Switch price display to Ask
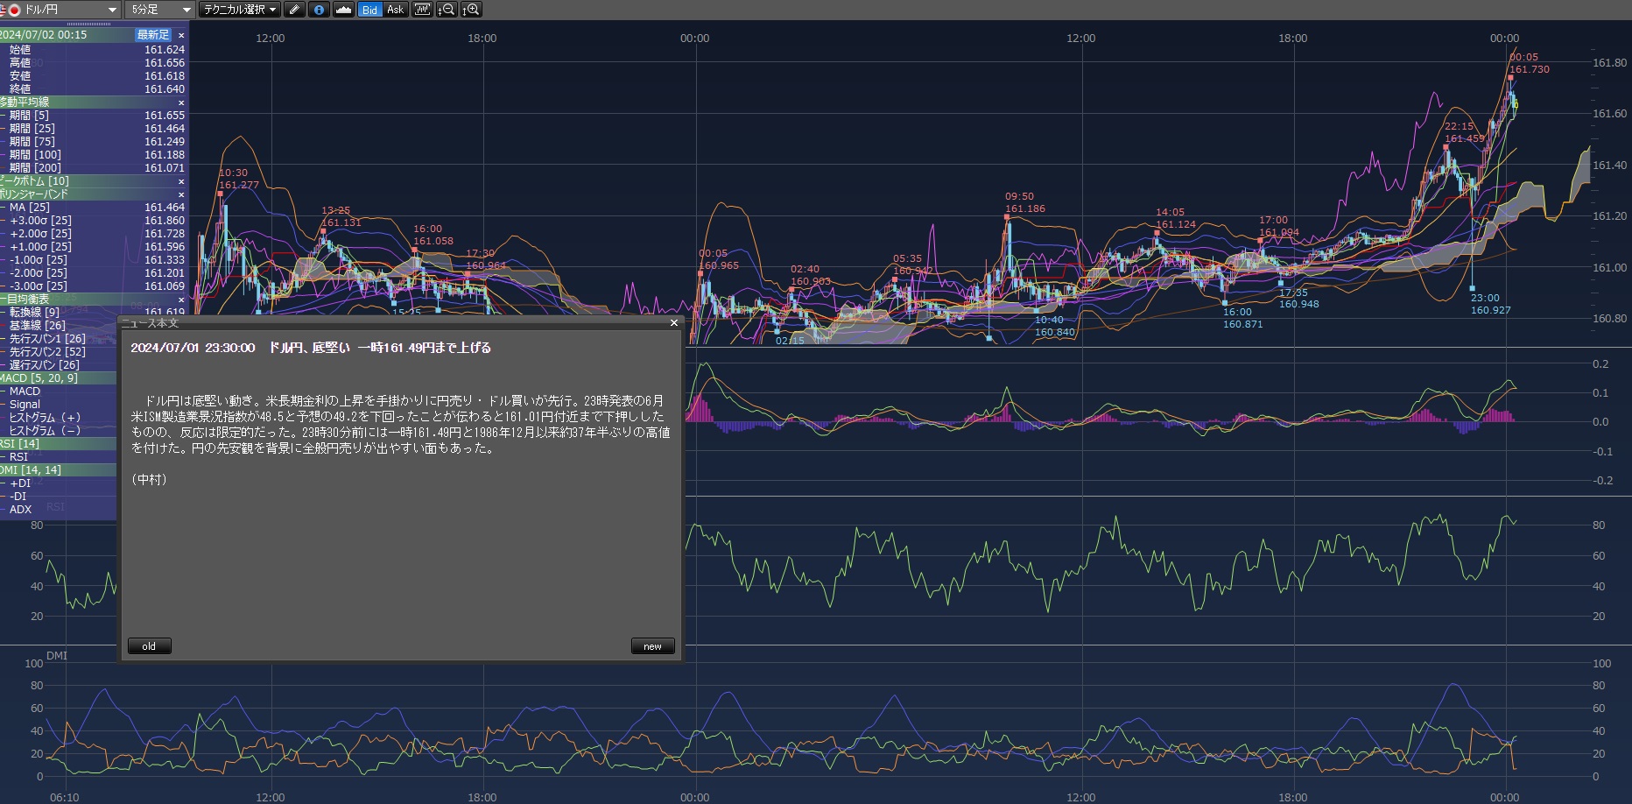 [x=395, y=10]
